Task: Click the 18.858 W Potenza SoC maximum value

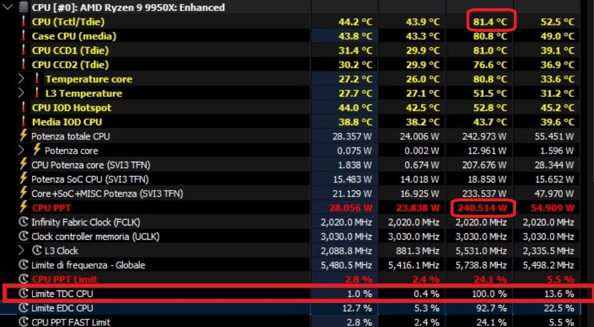Action: pyautogui.click(x=486, y=179)
